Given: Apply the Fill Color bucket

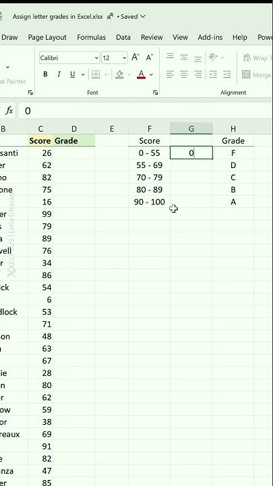Looking at the screenshot, I should (x=119, y=74).
